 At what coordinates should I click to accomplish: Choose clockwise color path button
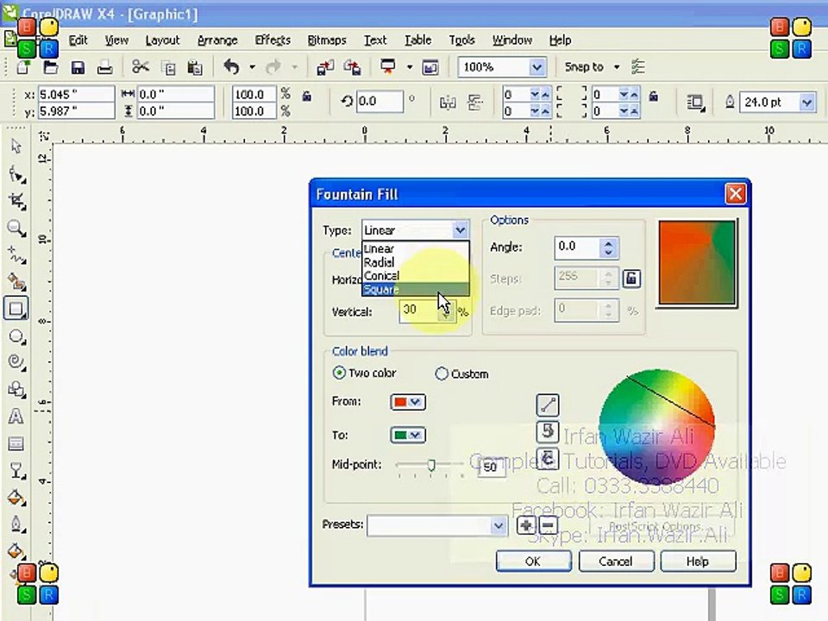(x=548, y=458)
